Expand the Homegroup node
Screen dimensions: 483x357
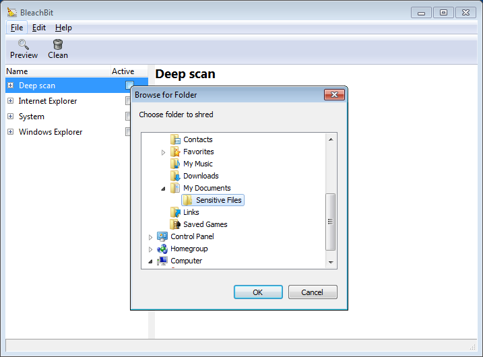tap(150, 249)
